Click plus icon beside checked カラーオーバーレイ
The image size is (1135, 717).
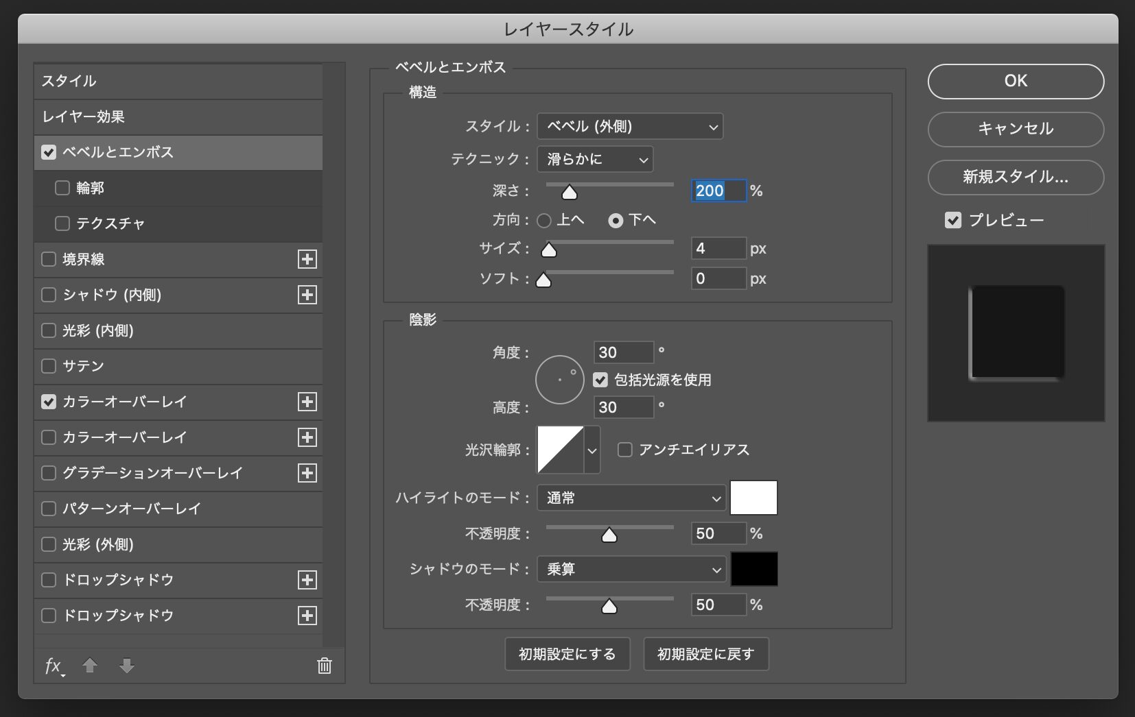[x=307, y=402]
